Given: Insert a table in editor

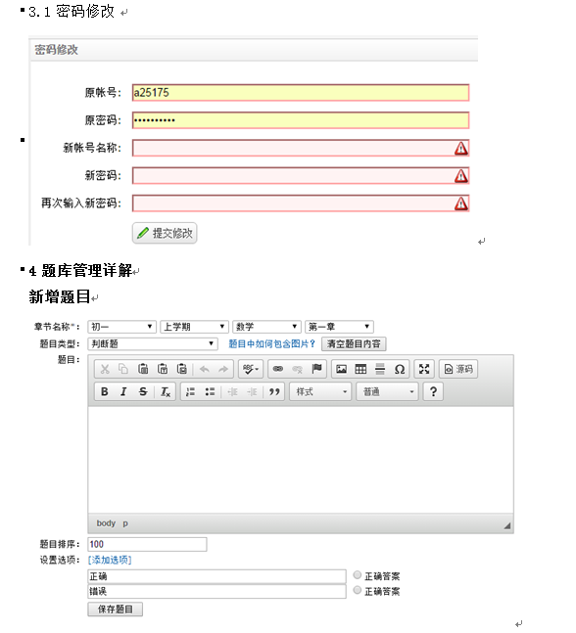Looking at the screenshot, I should pos(360,369).
